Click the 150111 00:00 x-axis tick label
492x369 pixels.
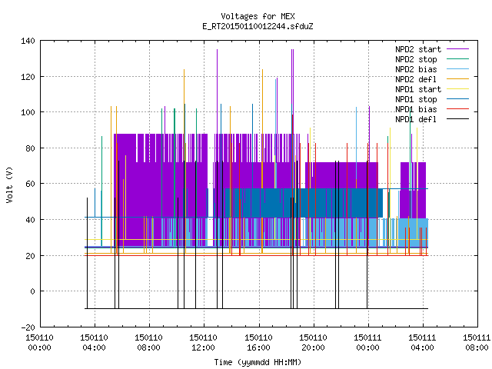pos(367,343)
